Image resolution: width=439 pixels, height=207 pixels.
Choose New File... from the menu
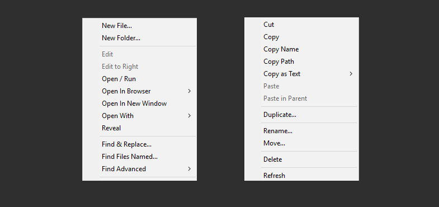139,26
